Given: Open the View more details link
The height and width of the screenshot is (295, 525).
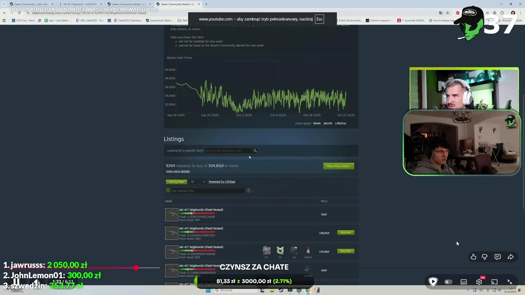Looking at the screenshot, I should 178,171.
